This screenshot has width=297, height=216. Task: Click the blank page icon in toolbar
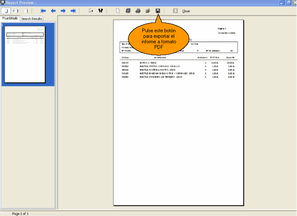[x=118, y=11]
